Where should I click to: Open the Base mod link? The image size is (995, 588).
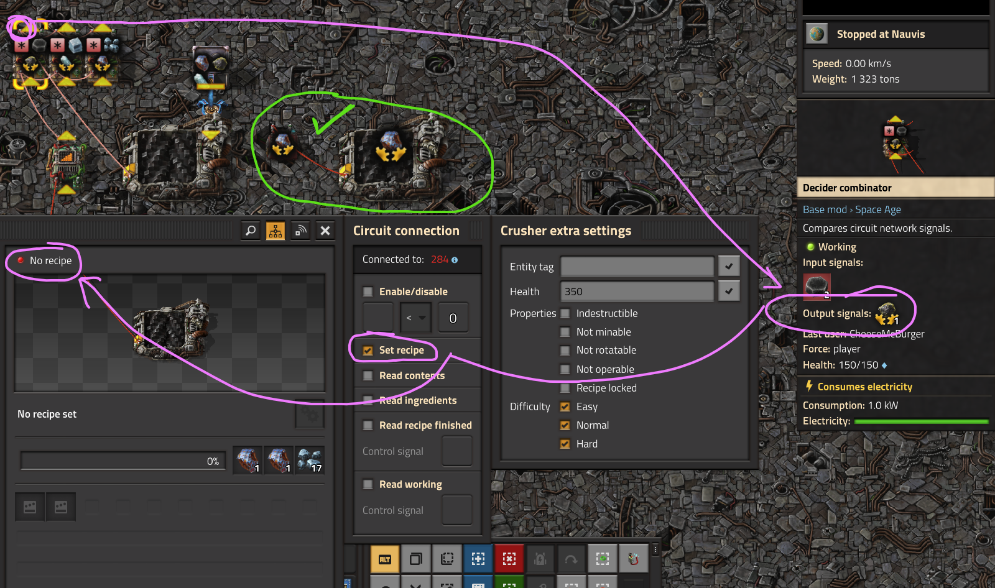825,209
